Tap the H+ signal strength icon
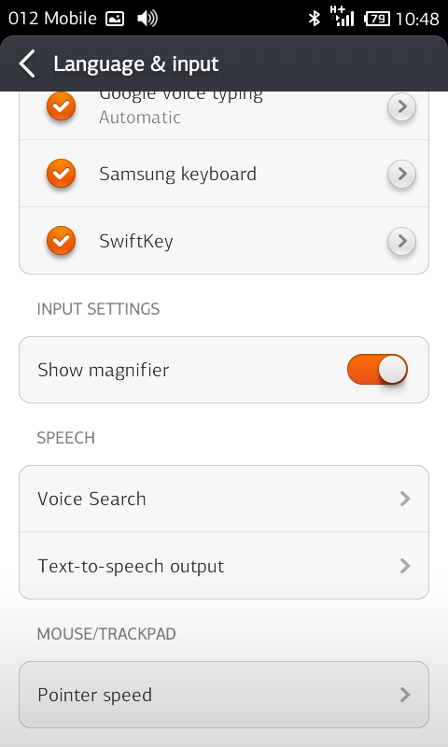Screen dimensions: 448x747 [343, 16]
